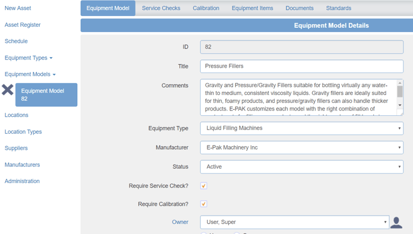Open New Asset link
413x234 pixels.
coord(18,8)
